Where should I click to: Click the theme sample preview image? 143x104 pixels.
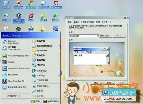97,60
